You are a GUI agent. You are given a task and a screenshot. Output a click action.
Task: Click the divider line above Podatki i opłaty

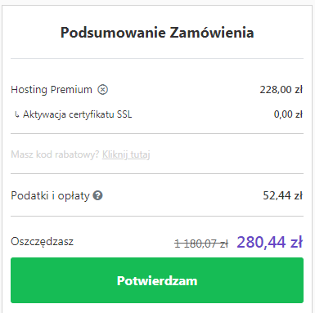coord(157,173)
